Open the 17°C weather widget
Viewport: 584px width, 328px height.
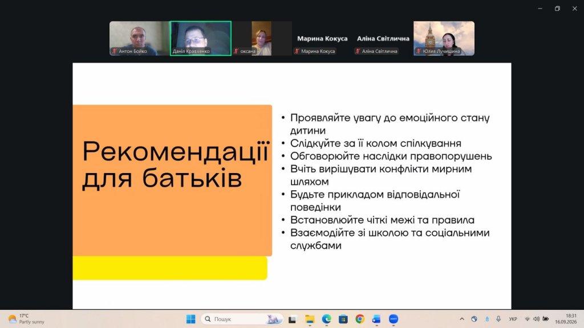[26, 319]
